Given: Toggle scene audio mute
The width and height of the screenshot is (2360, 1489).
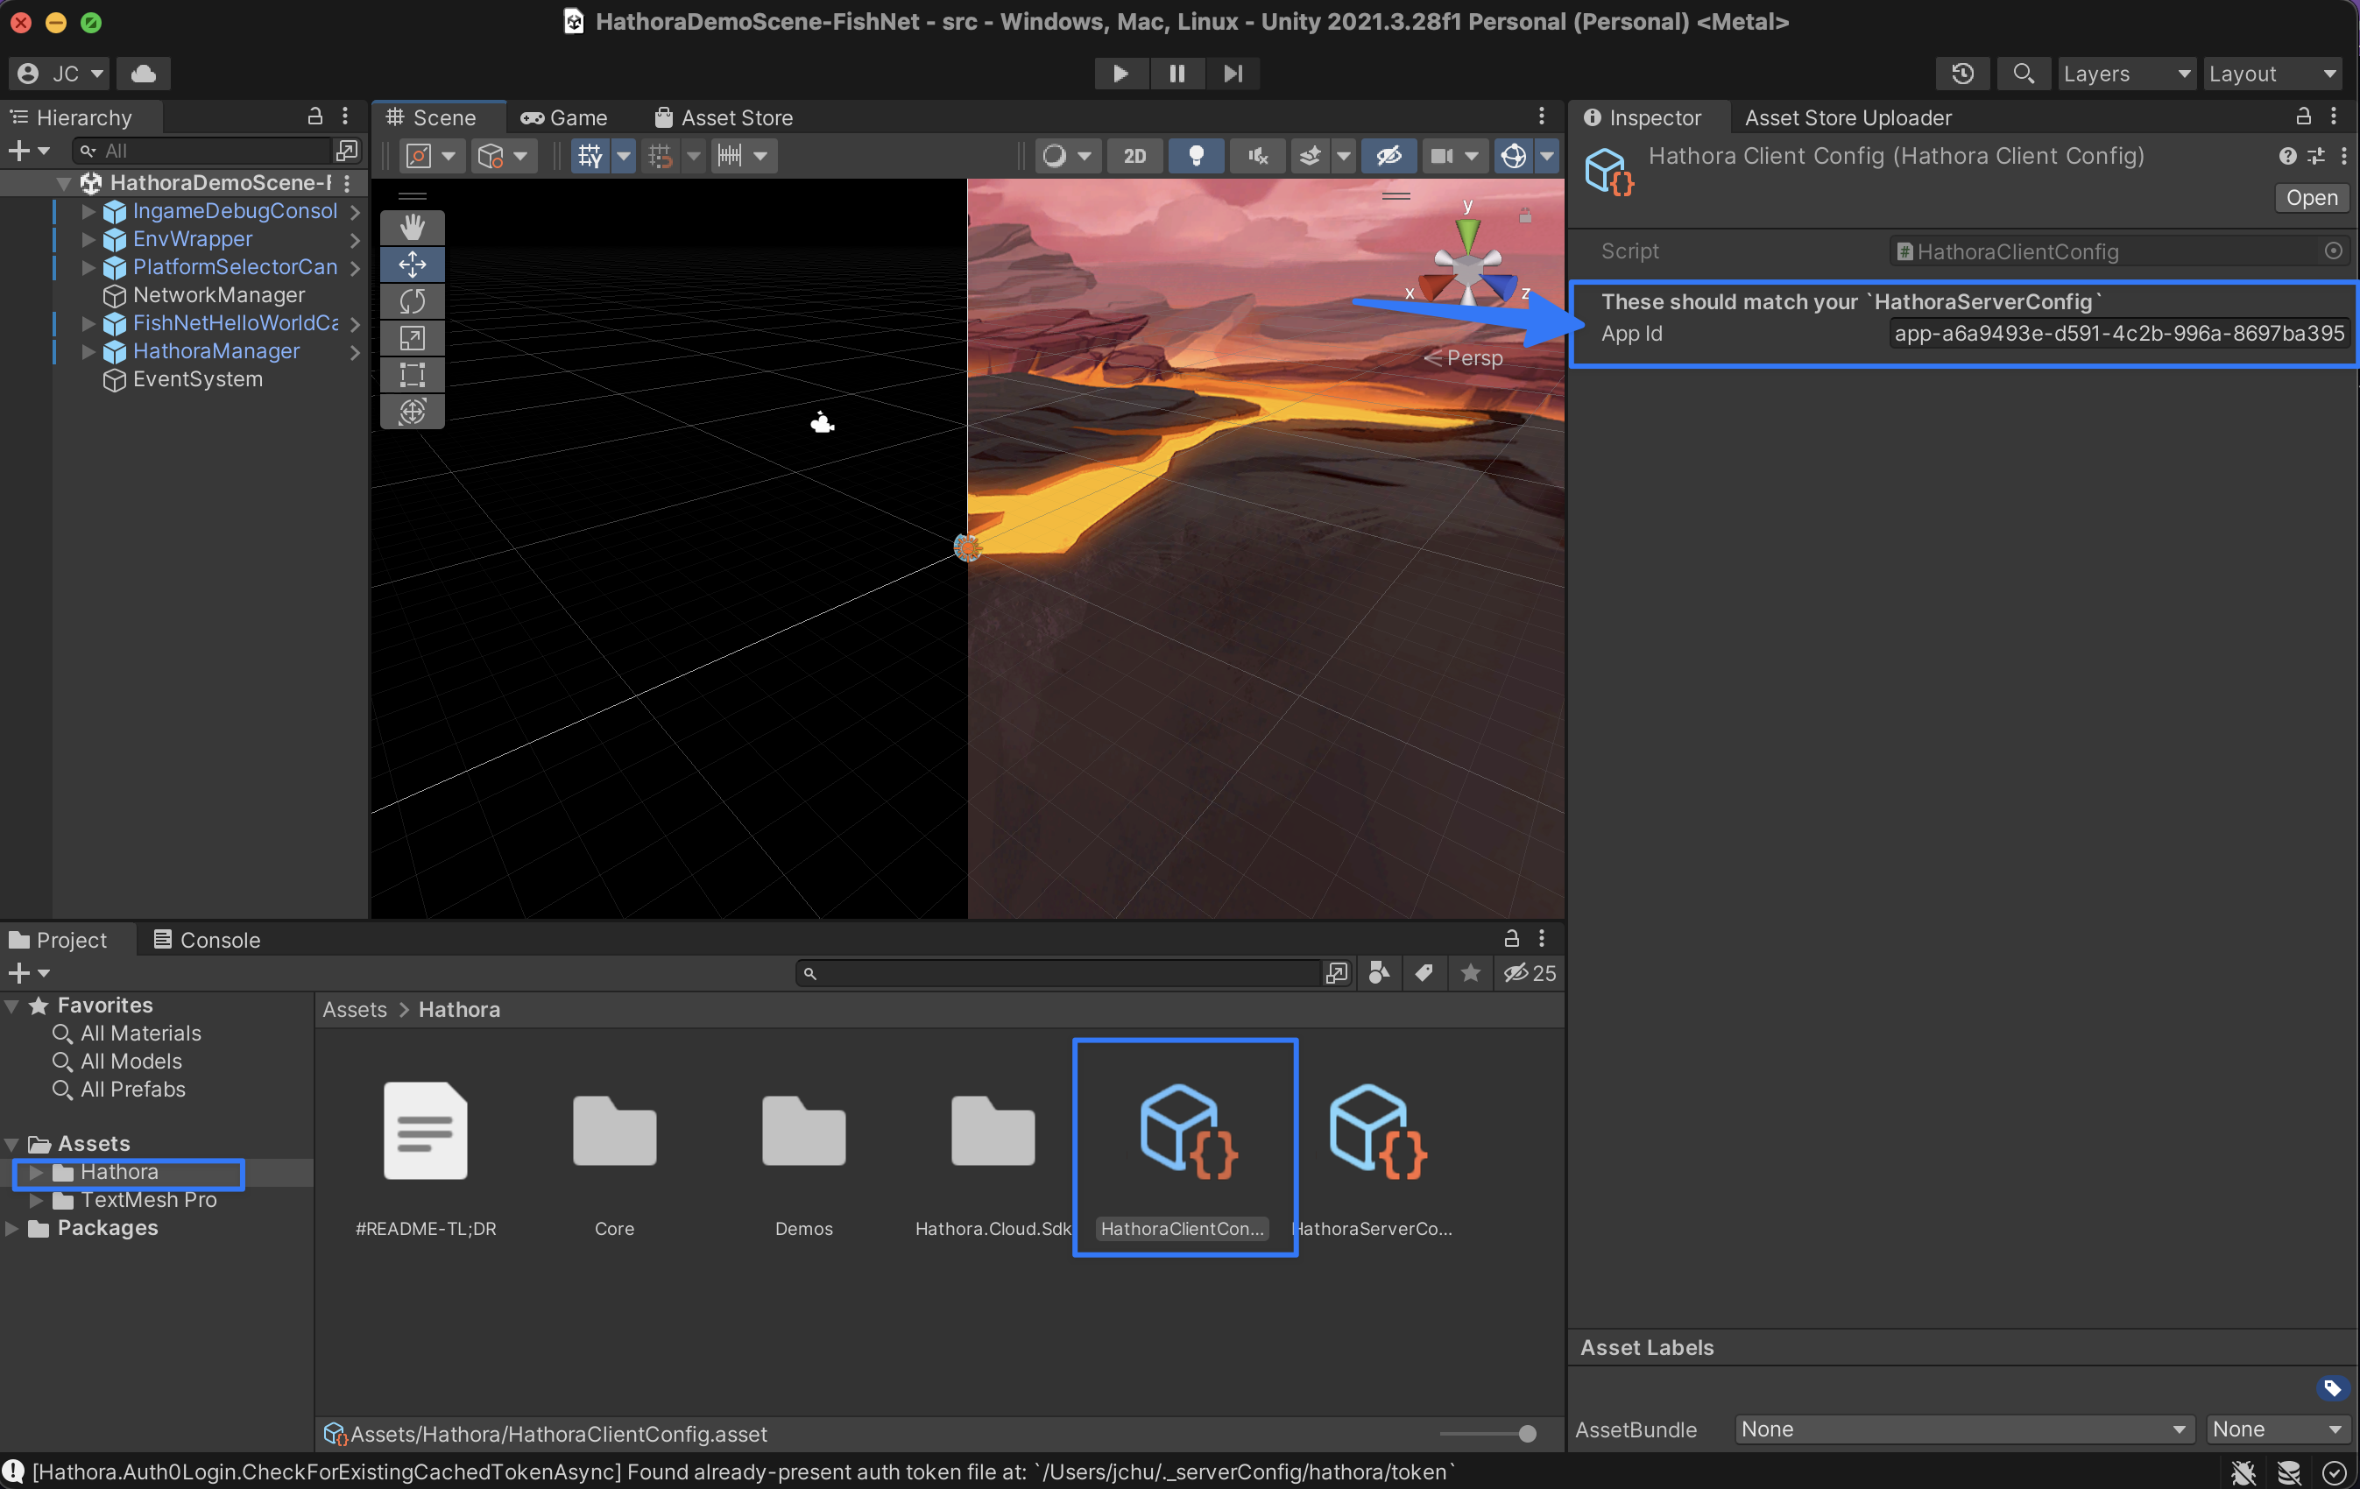Looking at the screenshot, I should coord(1257,156).
